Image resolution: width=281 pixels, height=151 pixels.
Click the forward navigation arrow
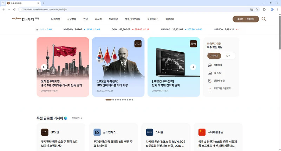click(x=9, y=9)
